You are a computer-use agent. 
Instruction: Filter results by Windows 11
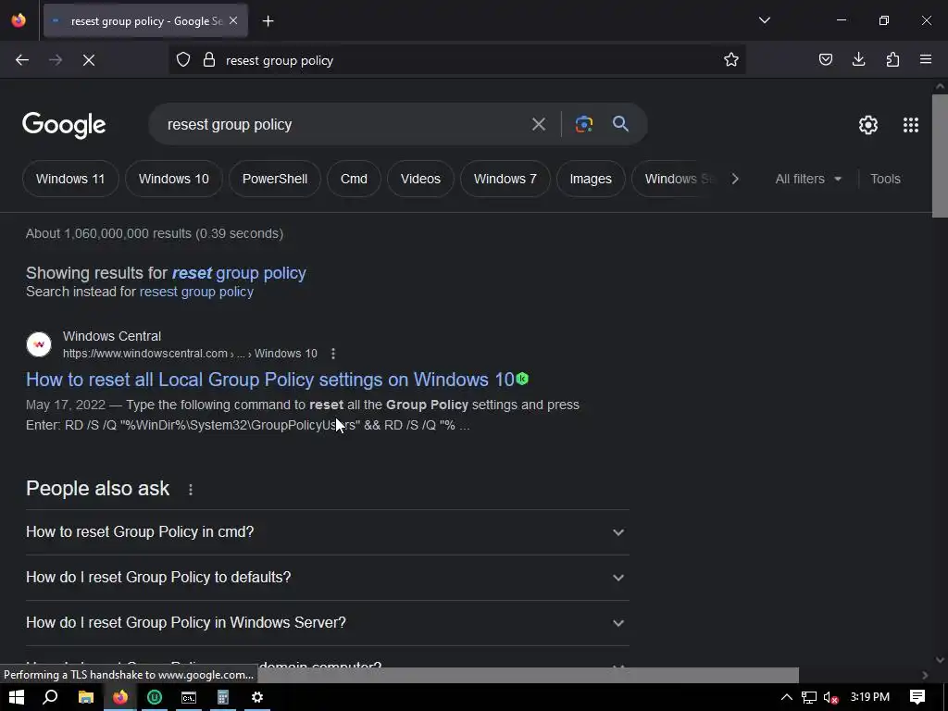point(70,179)
